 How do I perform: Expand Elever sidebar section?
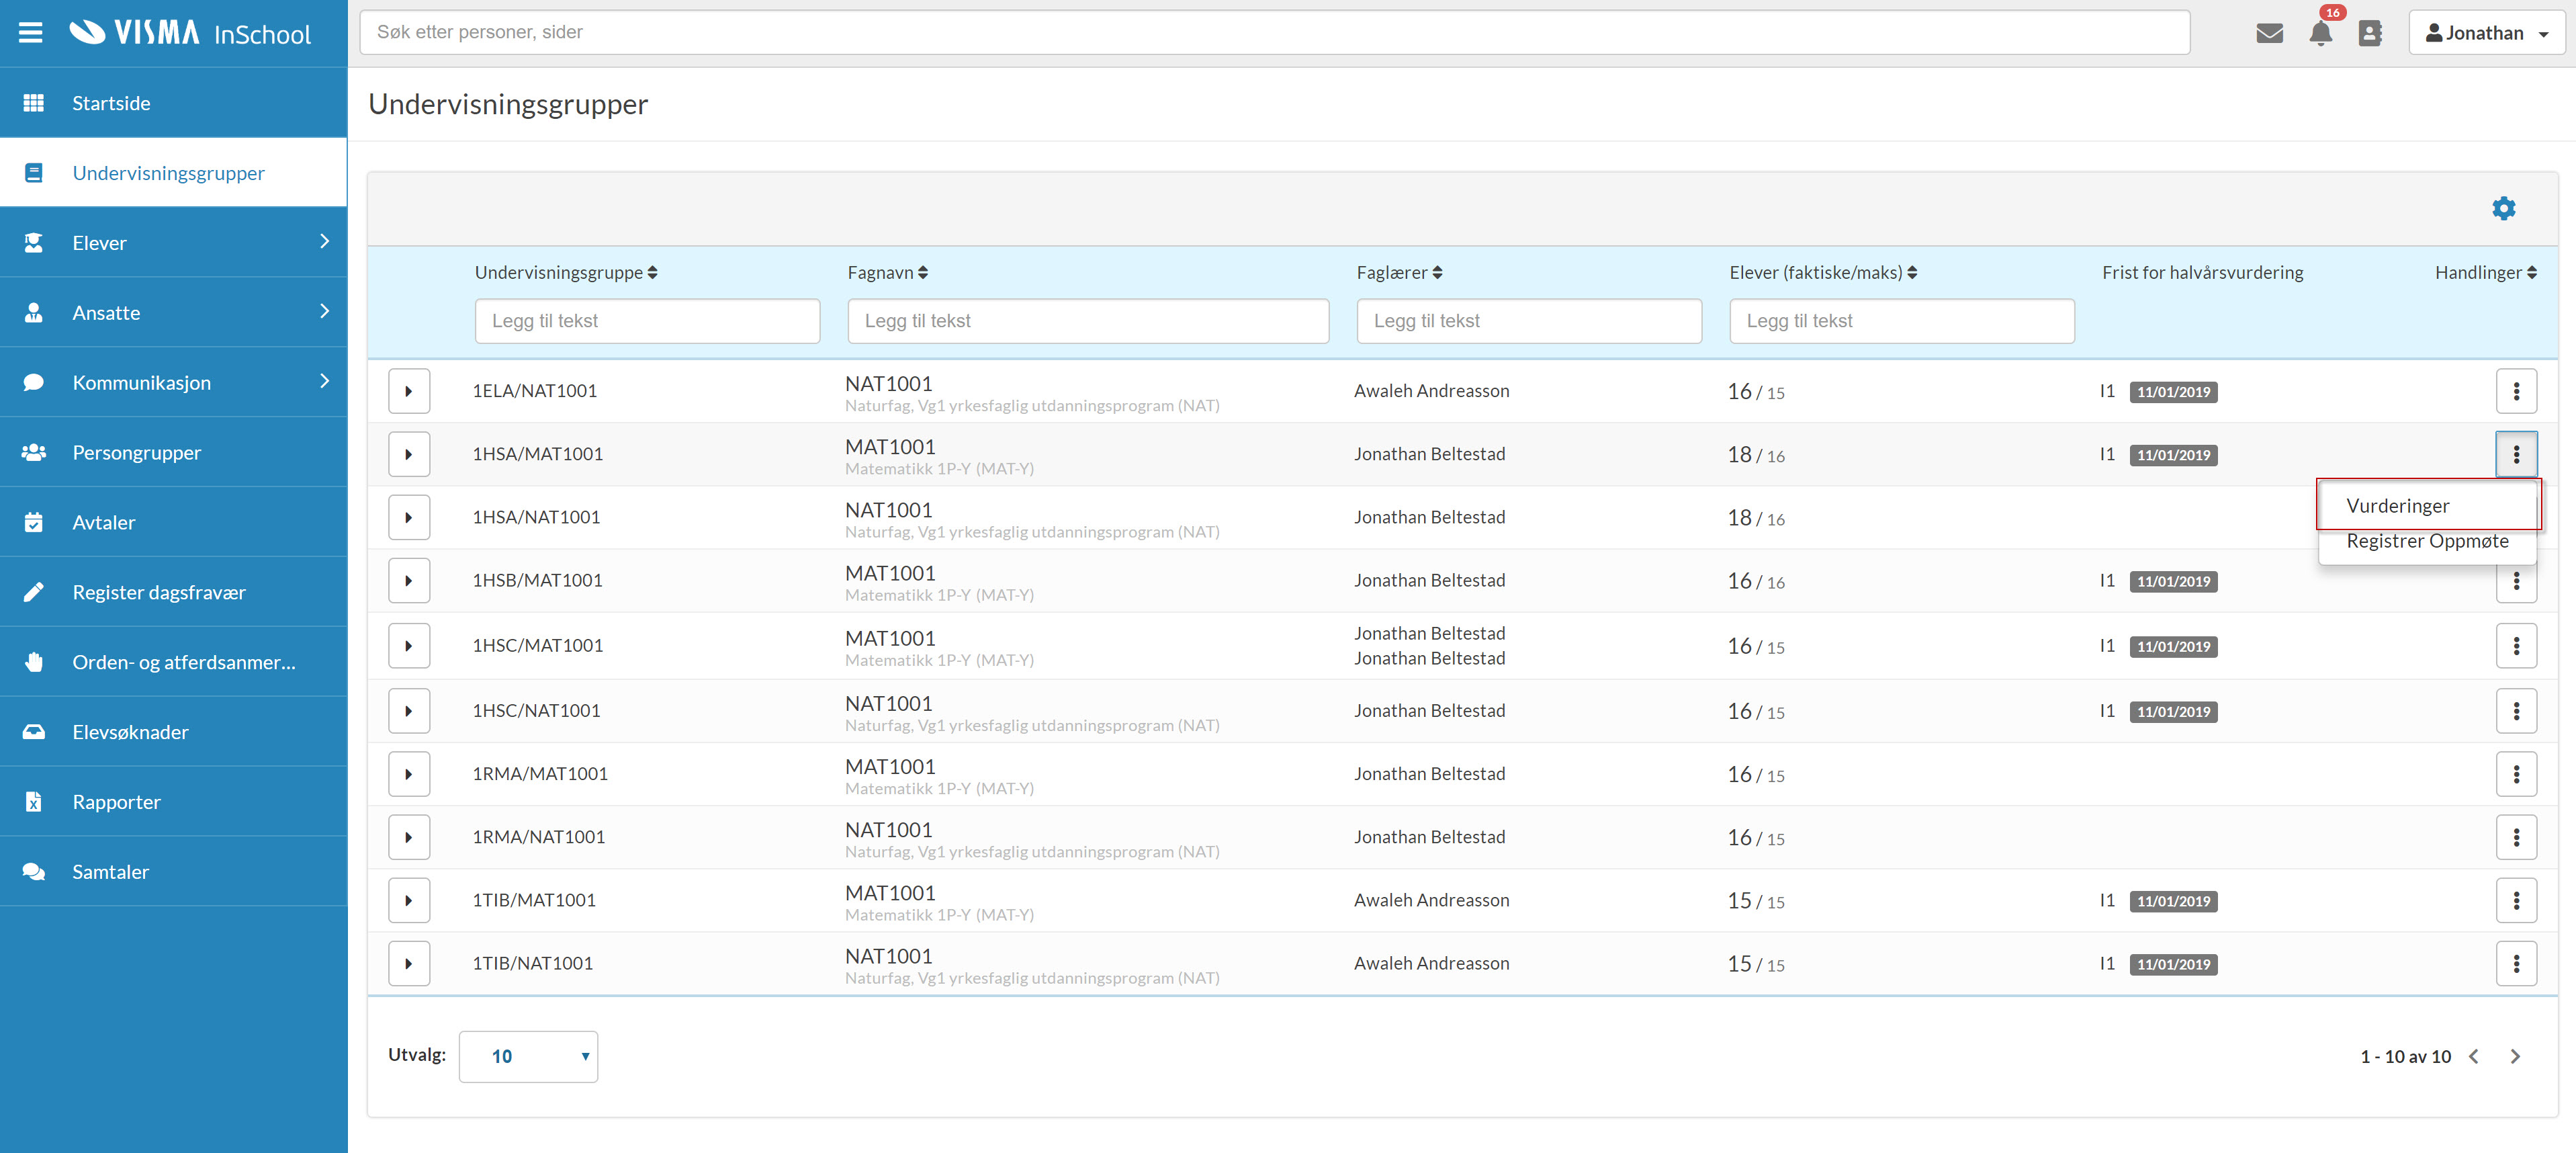(x=173, y=243)
